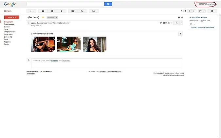This screenshot has height=138, width=221.
Task: Open the Отправленные folder
Action: point(10,32)
